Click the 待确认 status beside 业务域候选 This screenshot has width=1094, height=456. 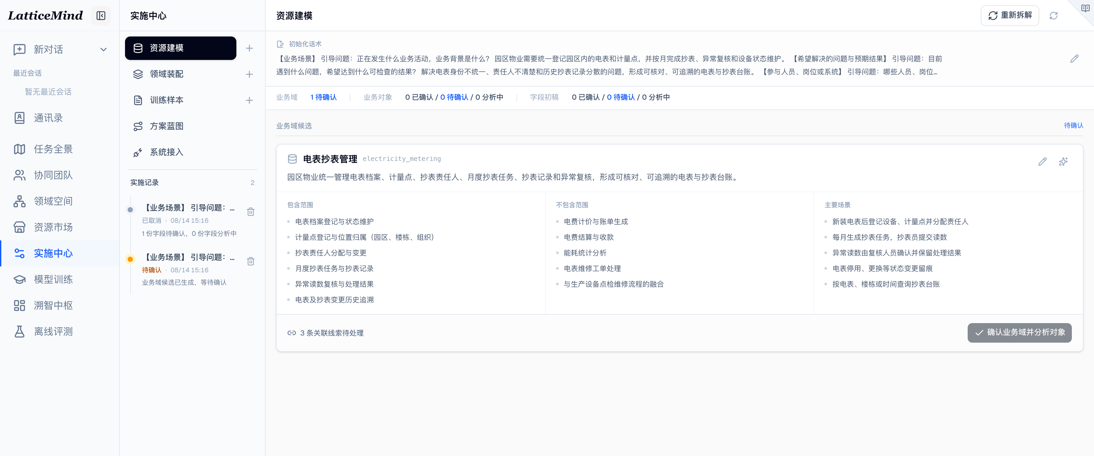click(1073, 125)
